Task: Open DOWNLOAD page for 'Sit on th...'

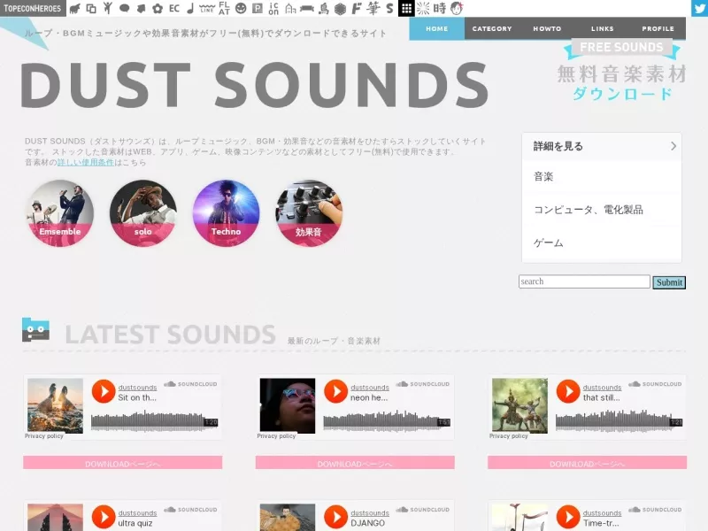Action: coord(122,463)
